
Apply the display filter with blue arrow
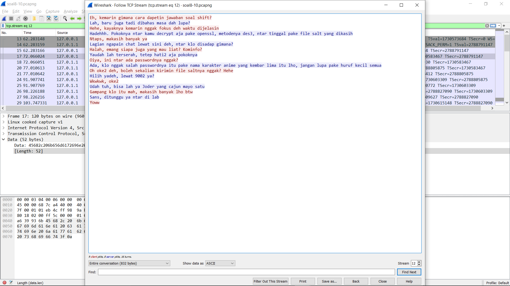493,26
